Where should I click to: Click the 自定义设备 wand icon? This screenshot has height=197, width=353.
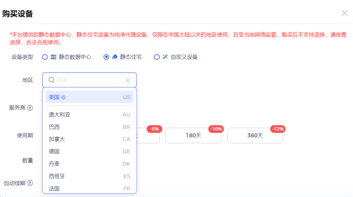[x=165, y=57]
